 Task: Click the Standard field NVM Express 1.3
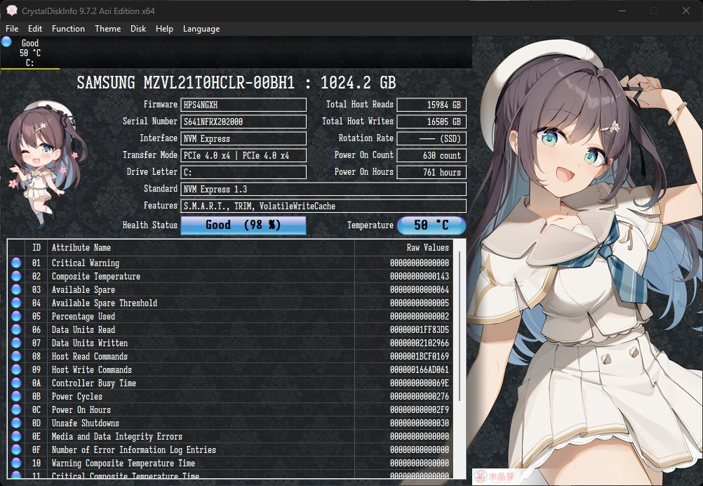pyautogui.click(x=323, y=189)
